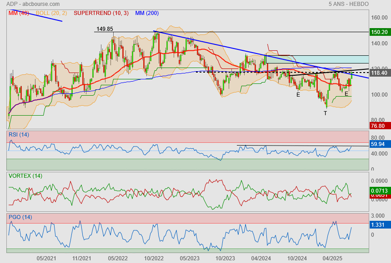Click the 05/2023 date axis label
391x263 pixels.
[x=190, y=258]
